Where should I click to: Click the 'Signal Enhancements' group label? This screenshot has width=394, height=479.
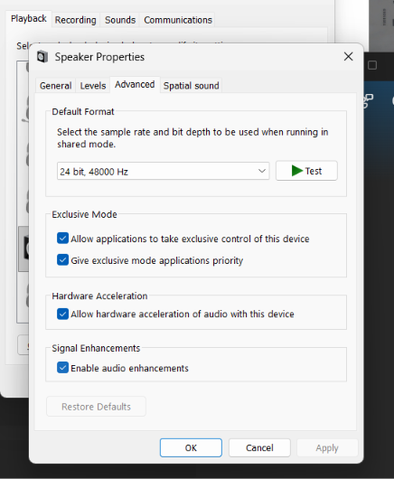pos(96,348)
